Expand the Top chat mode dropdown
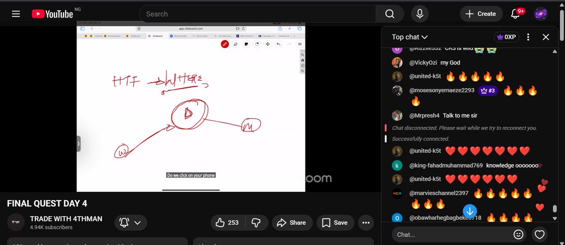This screenshot has width=565, height=245. pos(410,37)
